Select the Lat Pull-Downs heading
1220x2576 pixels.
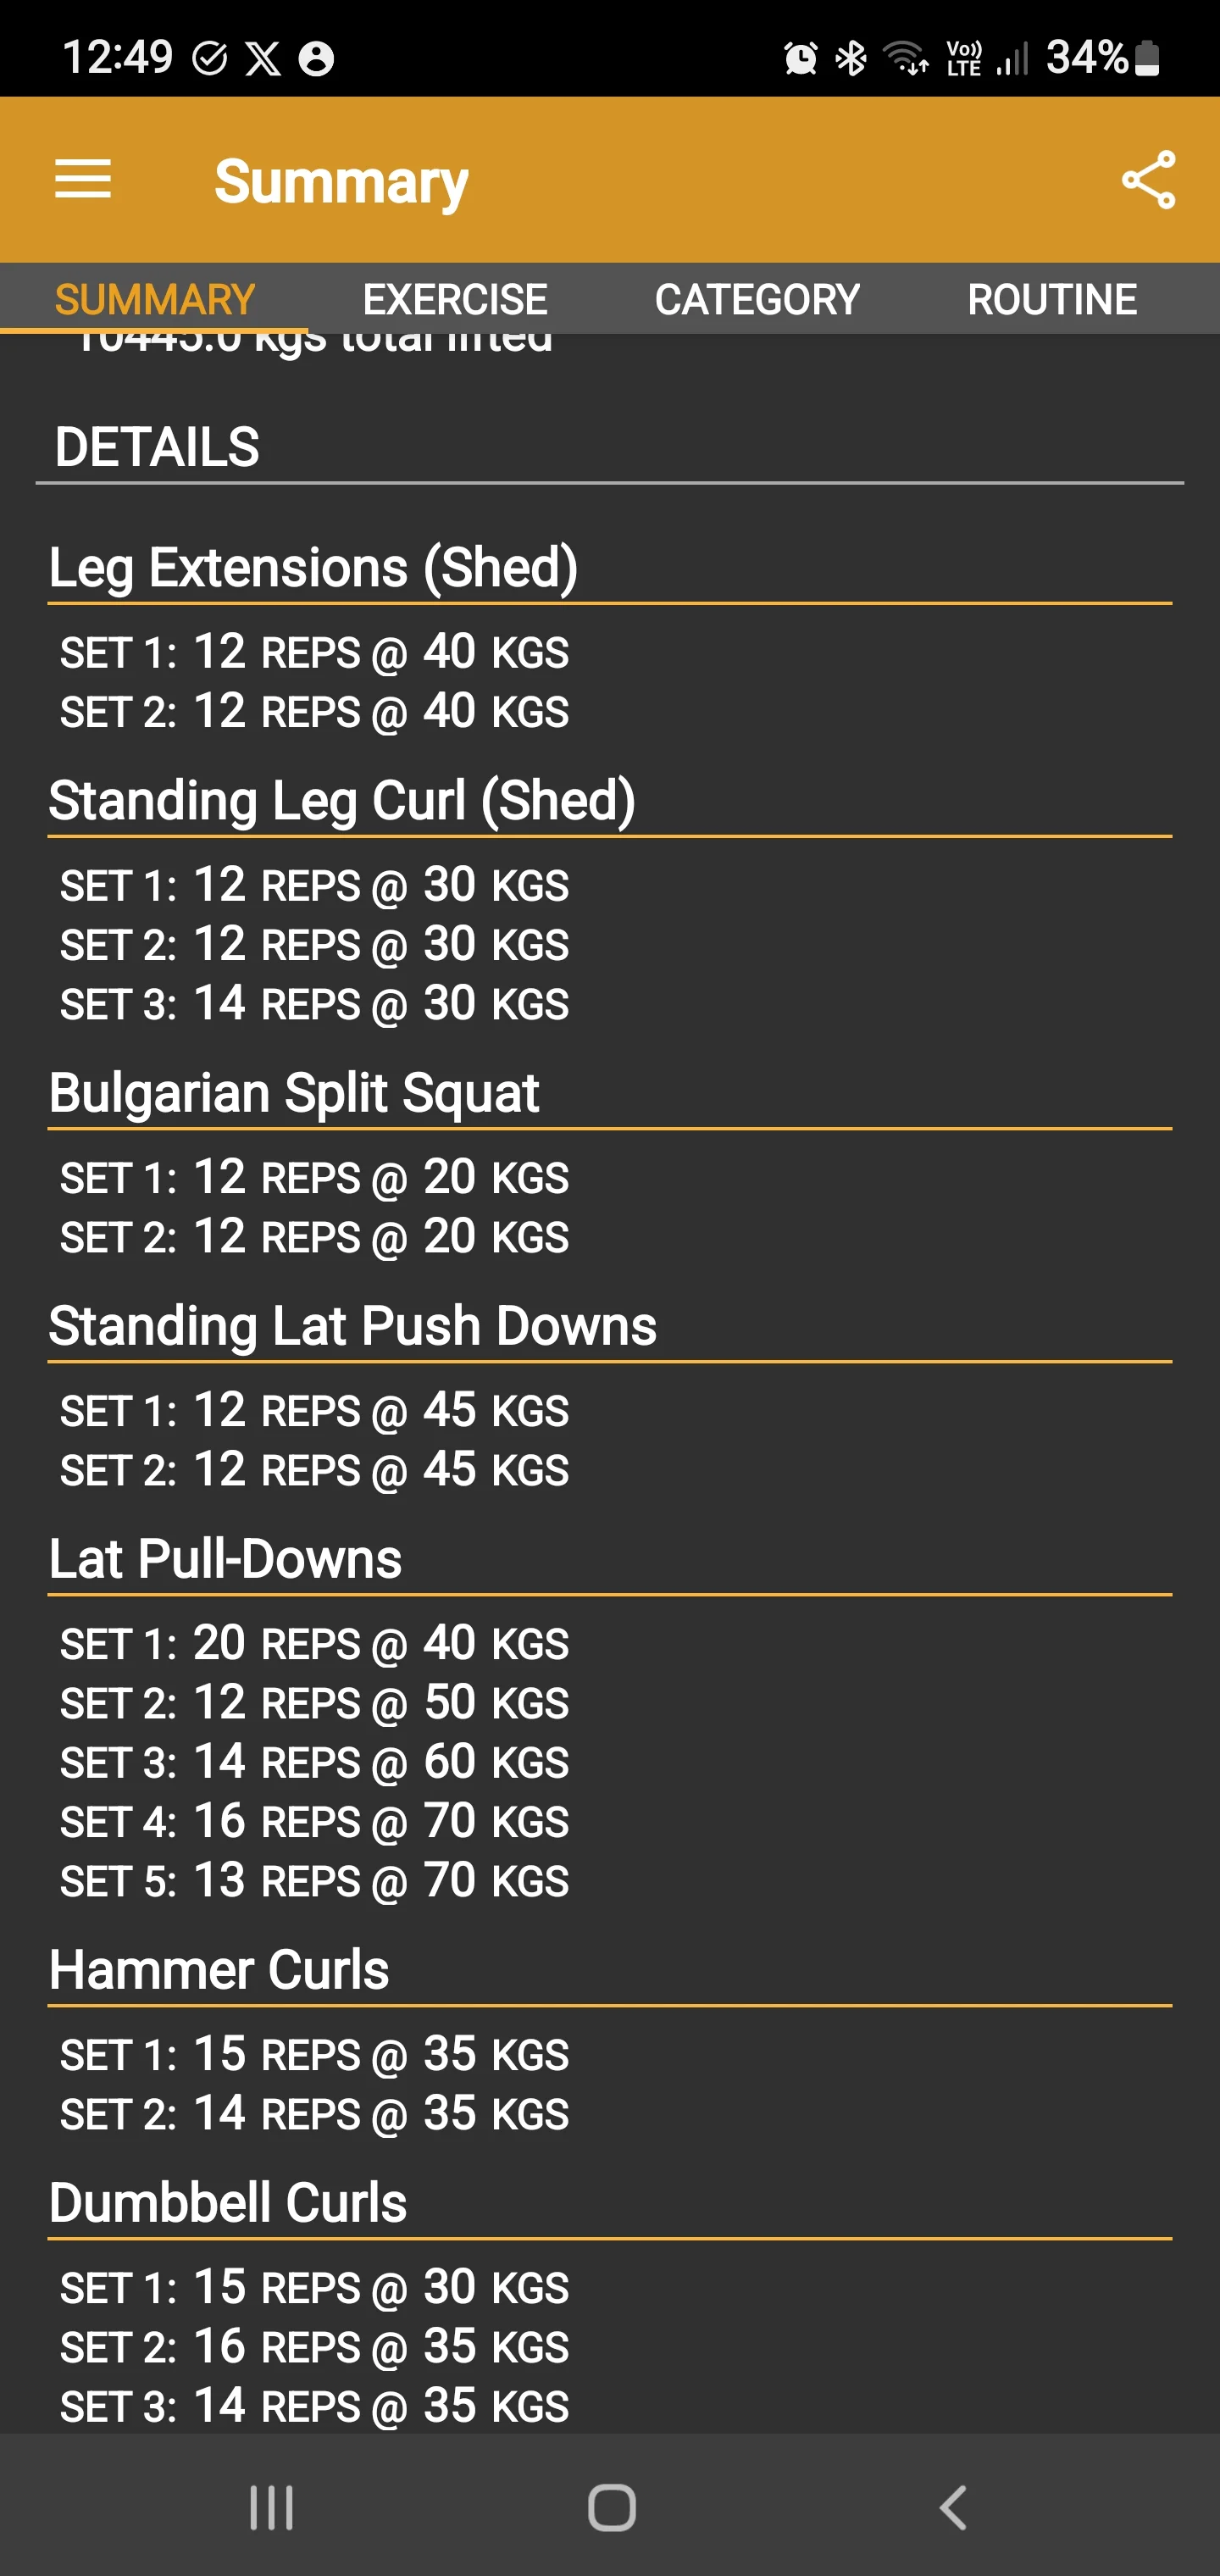coord(224,1558)
